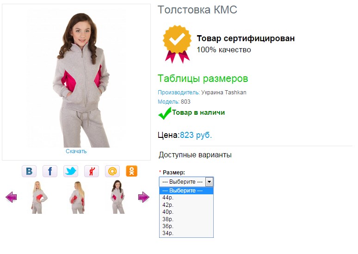This screenshot has width=358, height=254.
Task: Collapse the Размер dropdown arrow
Action: [210, 182]
